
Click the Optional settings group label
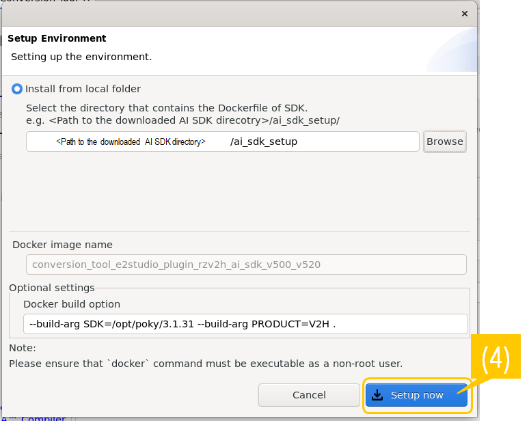point(52,288)
